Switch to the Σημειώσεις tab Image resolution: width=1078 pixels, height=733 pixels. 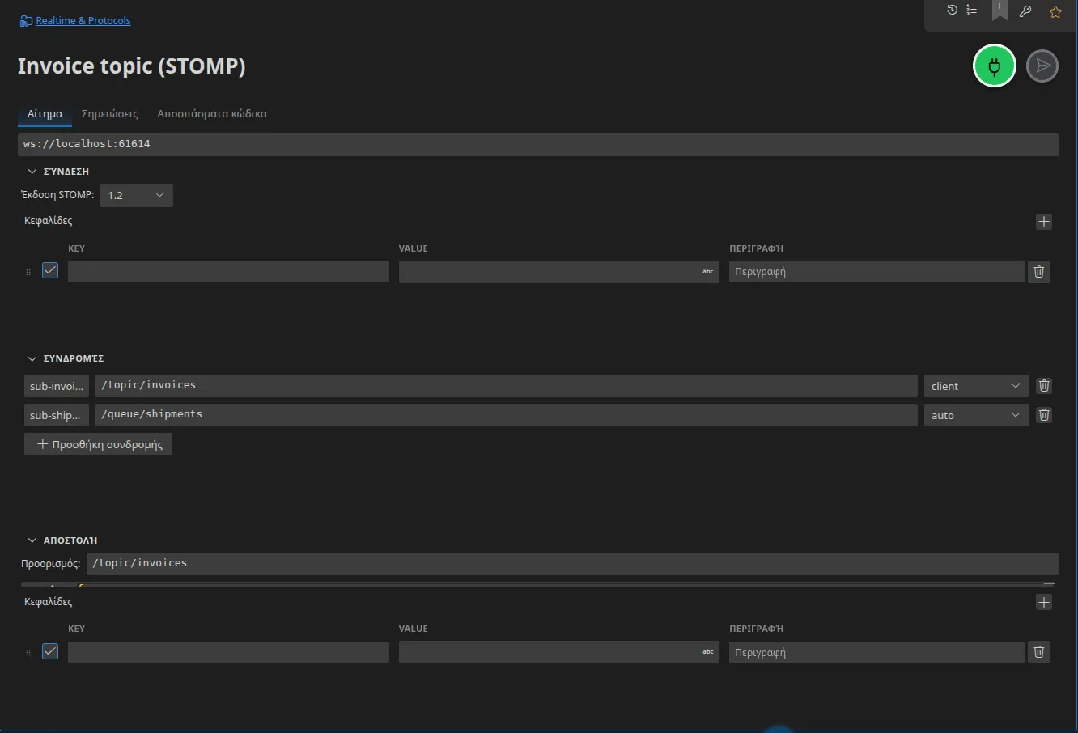coord(110,114)
